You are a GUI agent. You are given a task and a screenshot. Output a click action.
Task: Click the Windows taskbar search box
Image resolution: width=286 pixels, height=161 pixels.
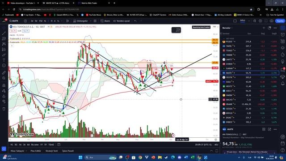pos(100,157)
